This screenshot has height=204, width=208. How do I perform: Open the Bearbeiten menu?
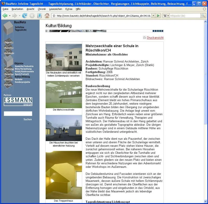coord(17,9)
